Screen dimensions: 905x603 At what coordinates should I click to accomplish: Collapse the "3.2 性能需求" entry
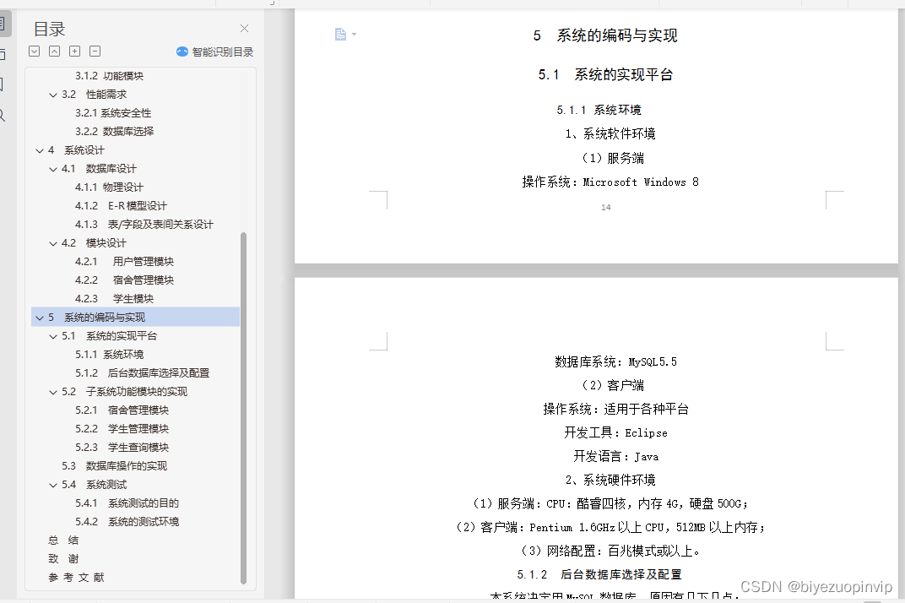(52, 94)
